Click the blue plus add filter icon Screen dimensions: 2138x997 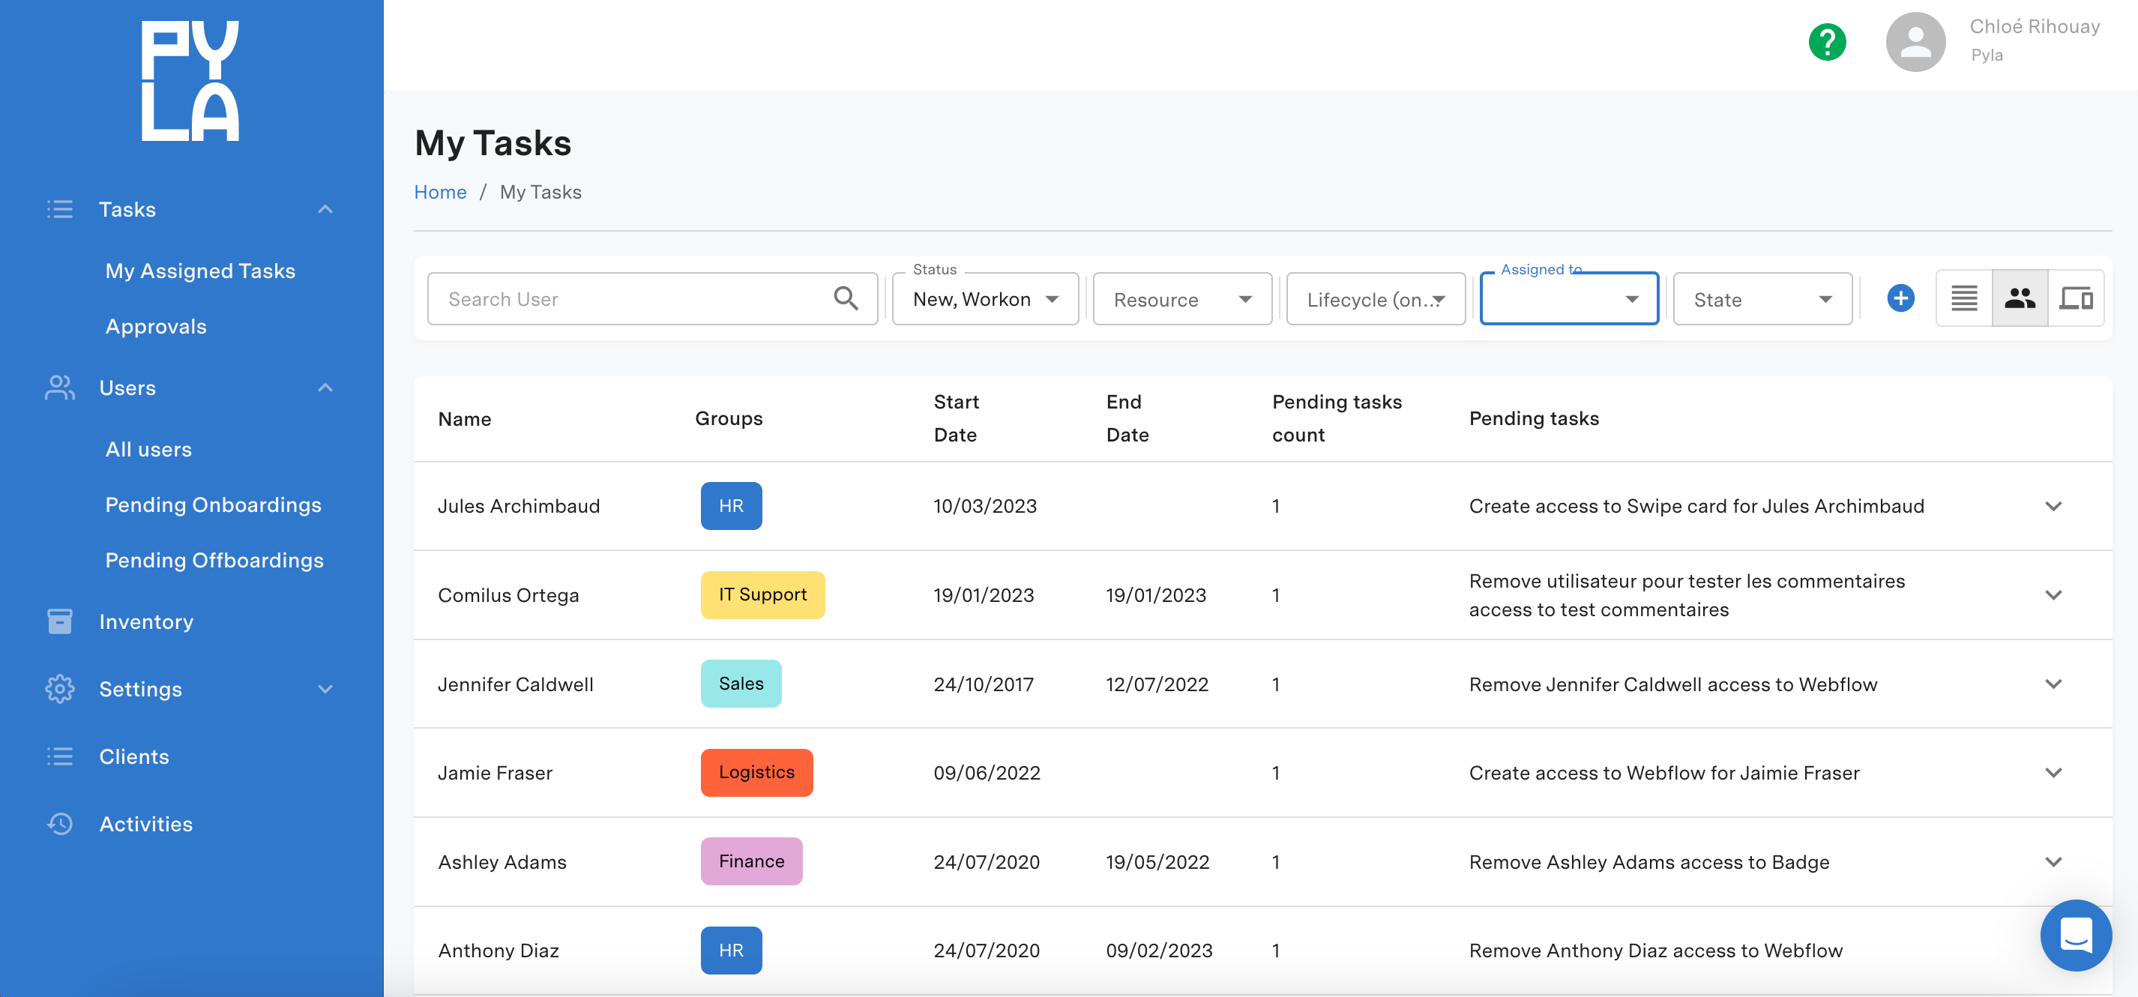(1900, 298)
